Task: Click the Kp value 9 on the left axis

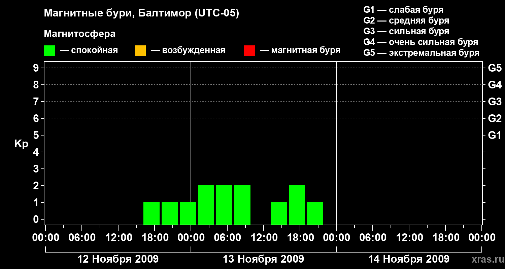Action: coord(37,68)
